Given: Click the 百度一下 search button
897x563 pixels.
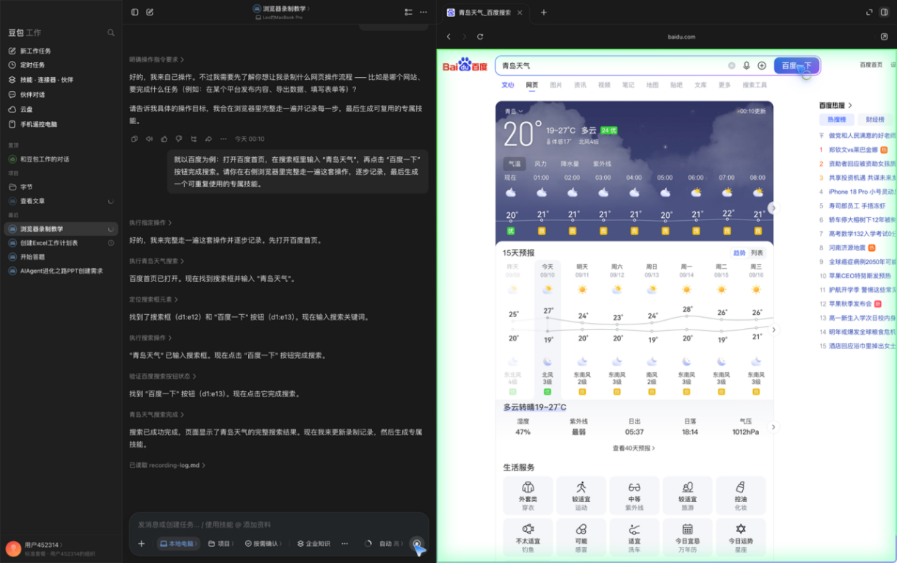Looking at the screenshot, I should pos(796,65).
